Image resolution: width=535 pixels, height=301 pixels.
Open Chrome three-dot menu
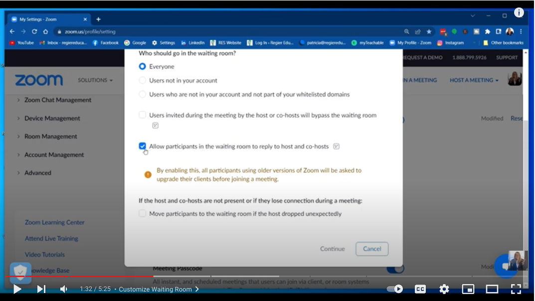coord(521,31)
